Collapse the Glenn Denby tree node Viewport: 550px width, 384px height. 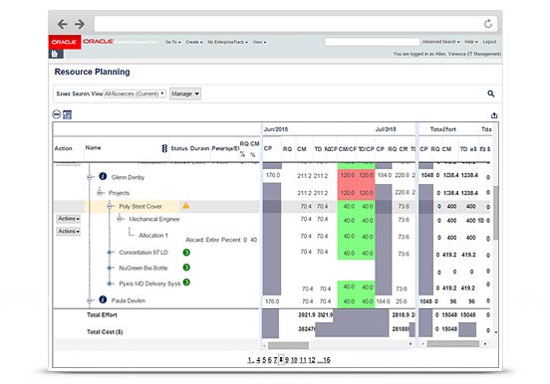[x=90, y=177]
